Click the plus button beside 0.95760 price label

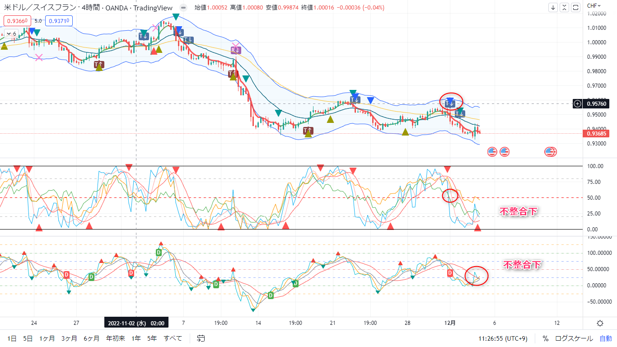(x=577, y=103)
